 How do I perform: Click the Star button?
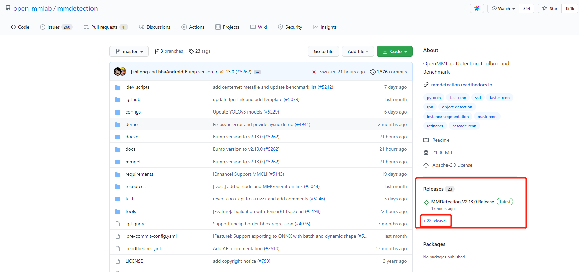pos(549,8)
